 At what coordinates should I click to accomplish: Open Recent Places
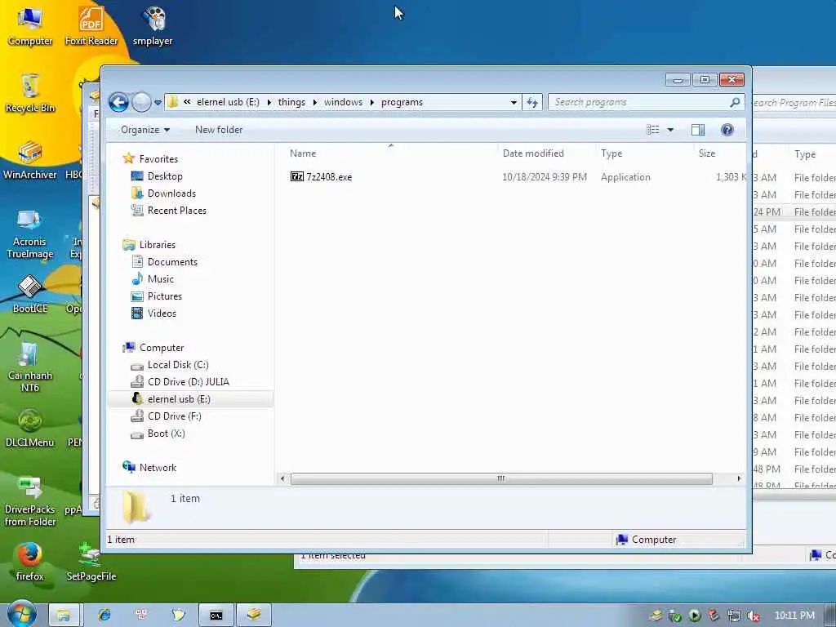[176, 210]
